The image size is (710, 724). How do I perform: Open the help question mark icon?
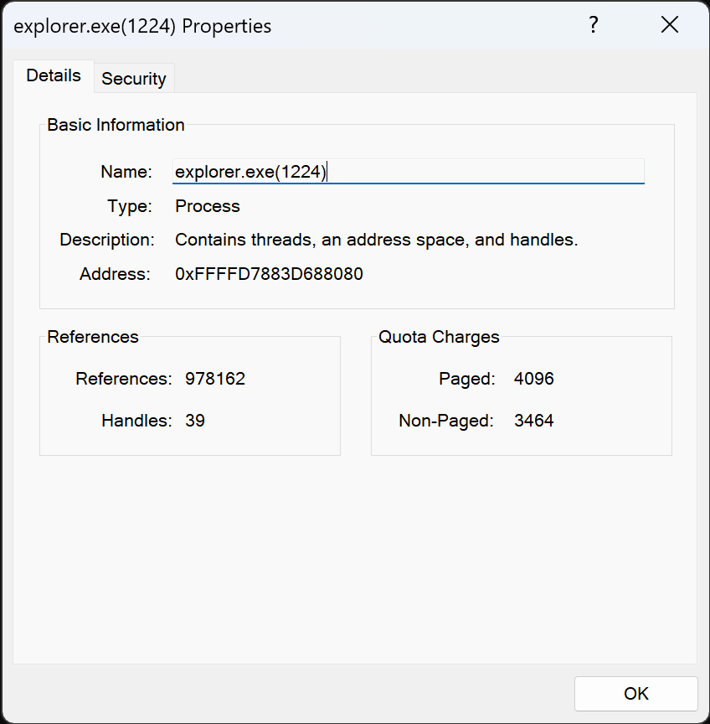point(594,25)
